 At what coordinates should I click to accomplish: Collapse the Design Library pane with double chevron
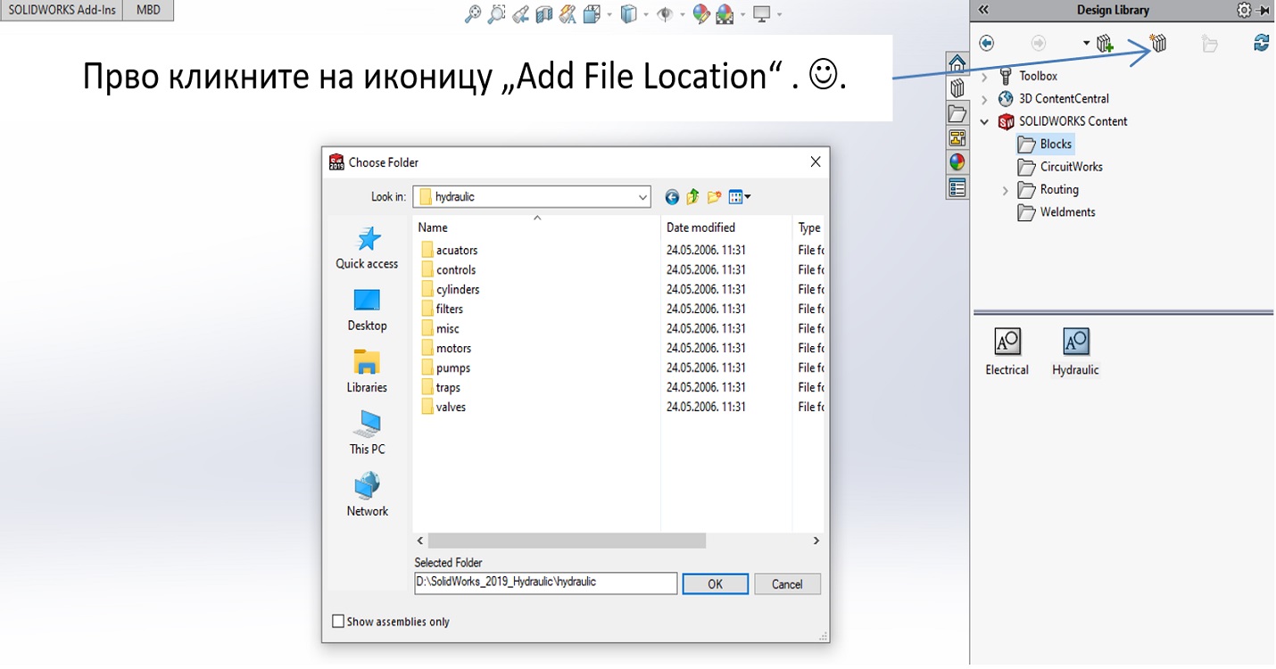[x=983, y=10]
